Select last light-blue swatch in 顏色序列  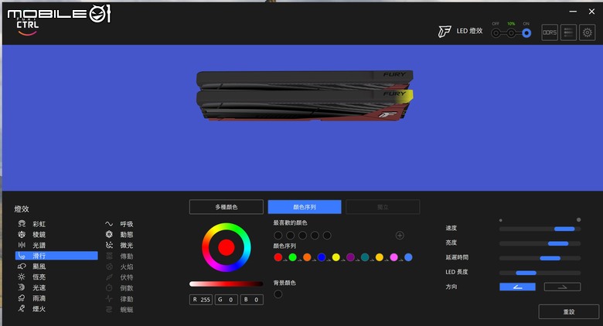click(408, 257)
